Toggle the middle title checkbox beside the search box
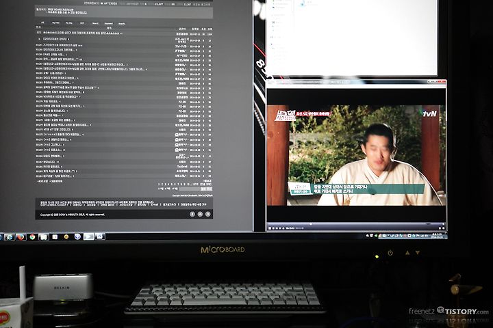This screenshot has width=493, height=328. [x=166, y=189]
